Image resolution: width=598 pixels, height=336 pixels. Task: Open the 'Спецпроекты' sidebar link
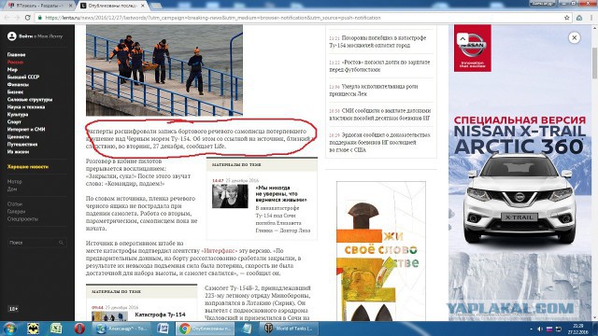22,218
